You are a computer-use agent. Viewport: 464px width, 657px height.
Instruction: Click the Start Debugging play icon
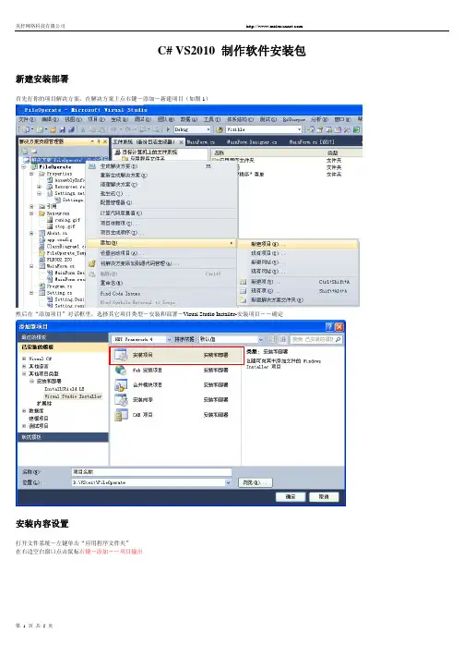tap(168, 129)
